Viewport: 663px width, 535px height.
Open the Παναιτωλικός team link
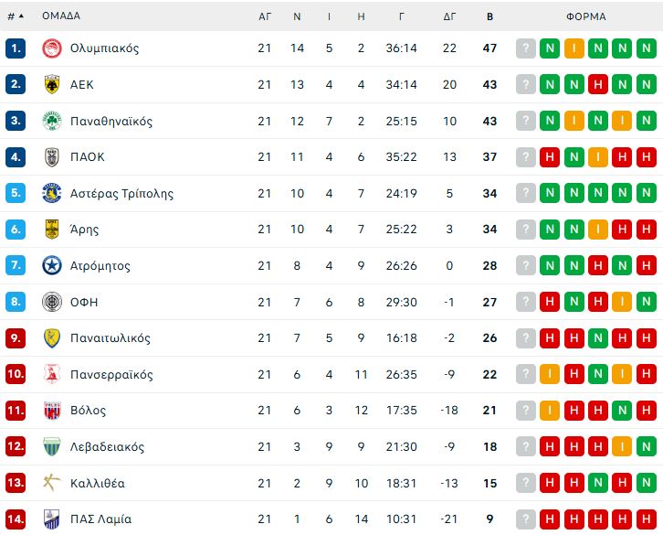(x=110, y=338)
